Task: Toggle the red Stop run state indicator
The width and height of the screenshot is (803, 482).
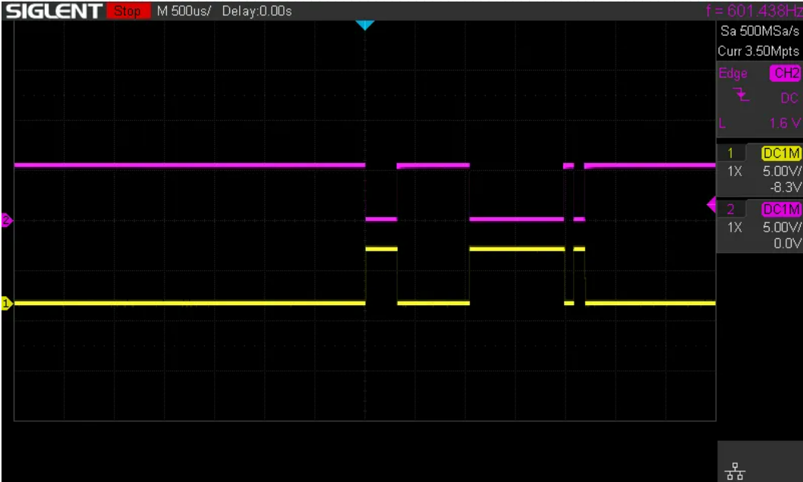Action: [x=128, y=11]
